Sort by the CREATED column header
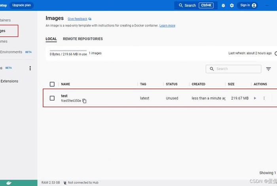 198,84
